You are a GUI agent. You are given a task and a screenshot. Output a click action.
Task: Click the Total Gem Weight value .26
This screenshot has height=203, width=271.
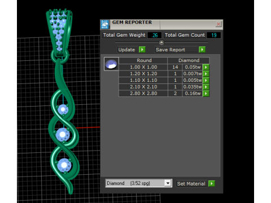click(x=155, y=35)
